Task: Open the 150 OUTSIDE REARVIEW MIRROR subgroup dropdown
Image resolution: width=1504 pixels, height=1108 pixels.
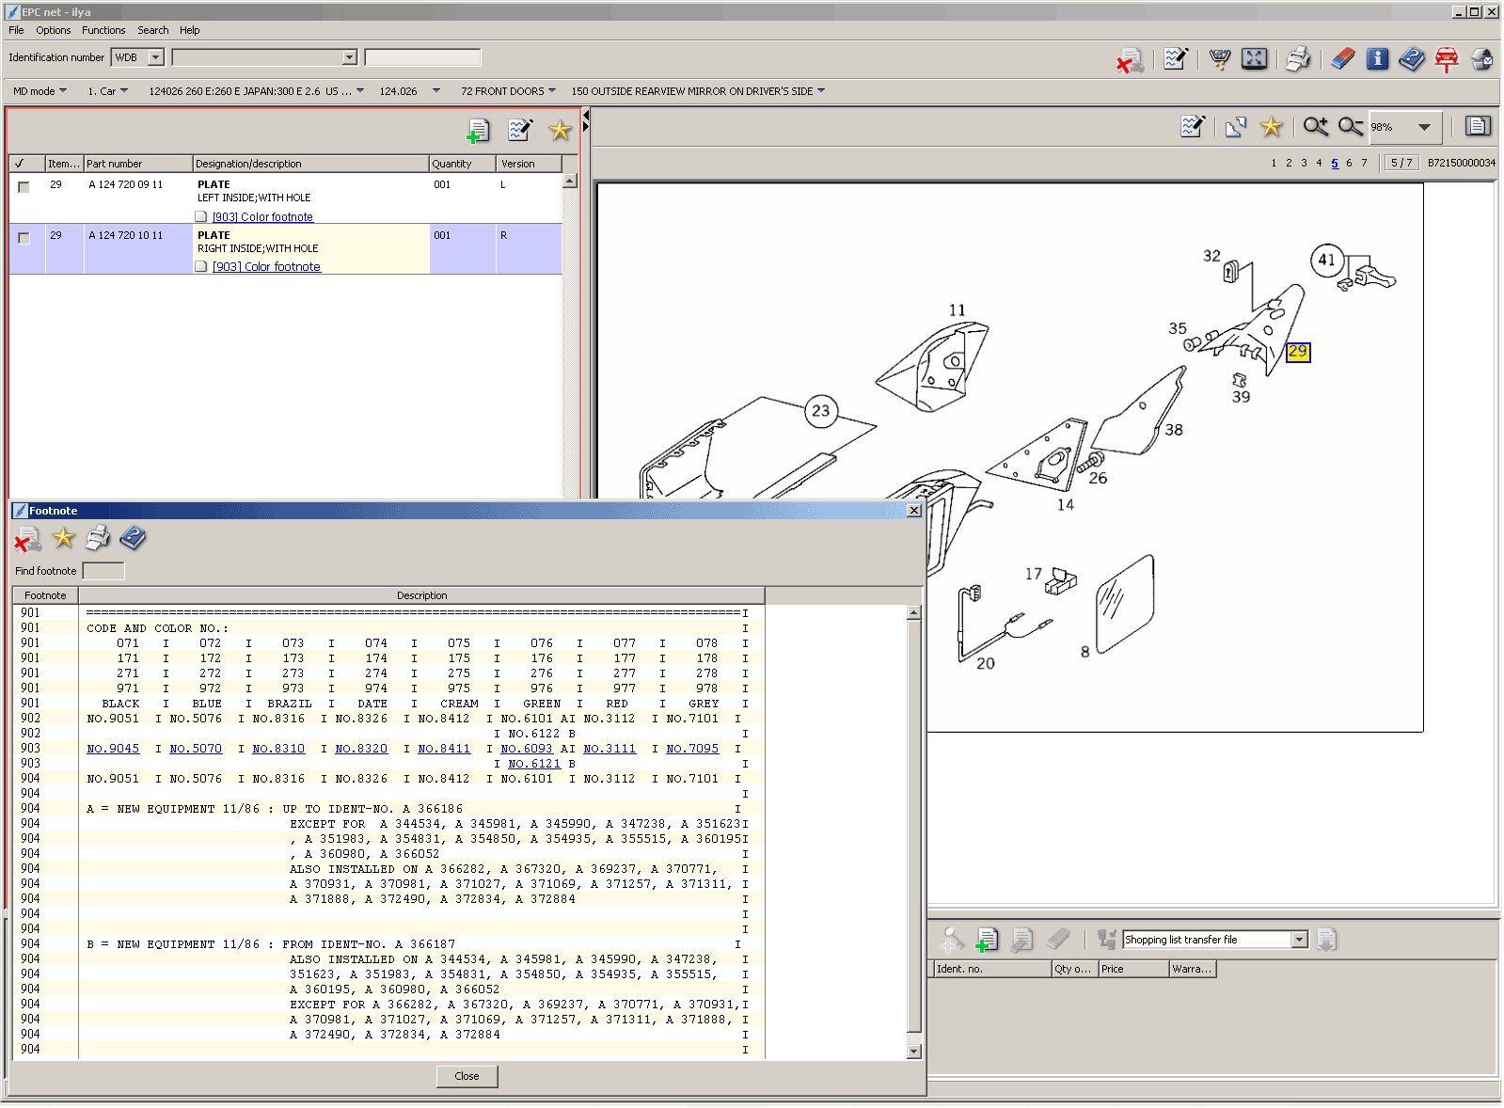Action: pyautogui.click(x=698, y=91)
